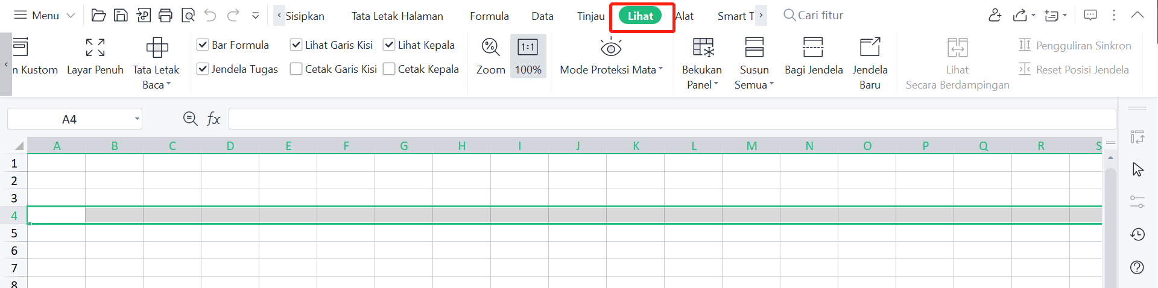Set zoom to 100% icon

point(528,48)
